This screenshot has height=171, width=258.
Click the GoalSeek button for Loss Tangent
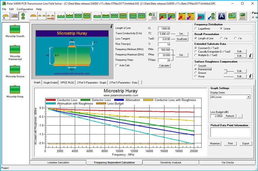click(x=182, y=39)
